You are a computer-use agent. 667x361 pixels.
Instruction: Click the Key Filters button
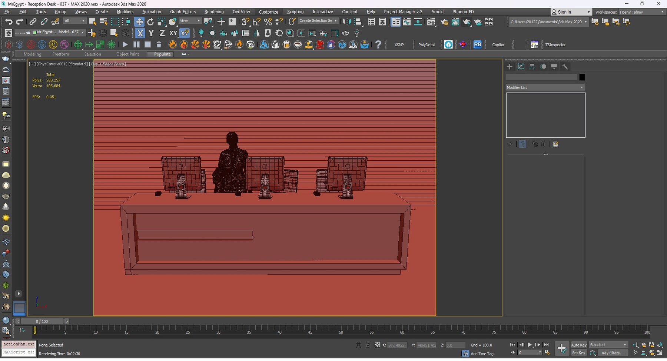613,353
